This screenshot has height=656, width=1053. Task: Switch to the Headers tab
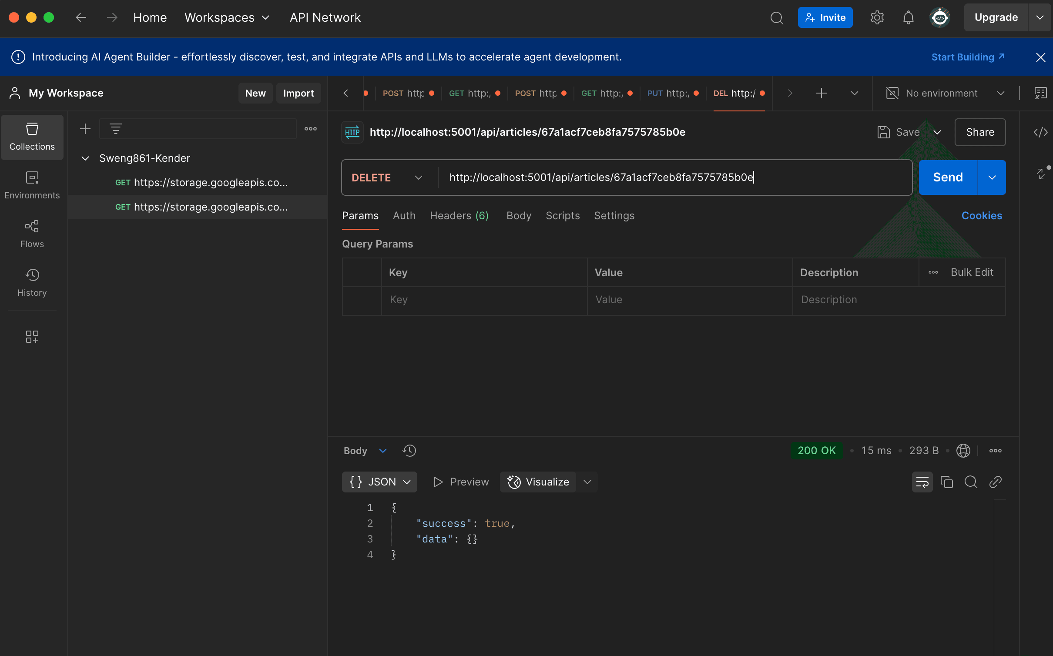click(459, 216)
